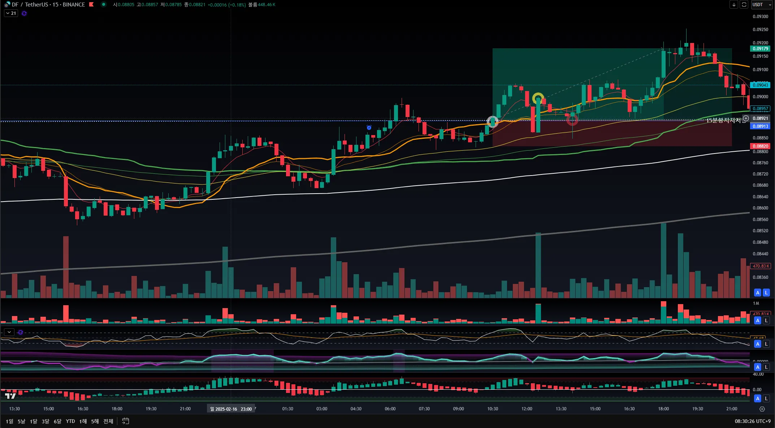Toggle A button beside the 47.68 pane
This screenshot has width=775, height=428.
758,344
